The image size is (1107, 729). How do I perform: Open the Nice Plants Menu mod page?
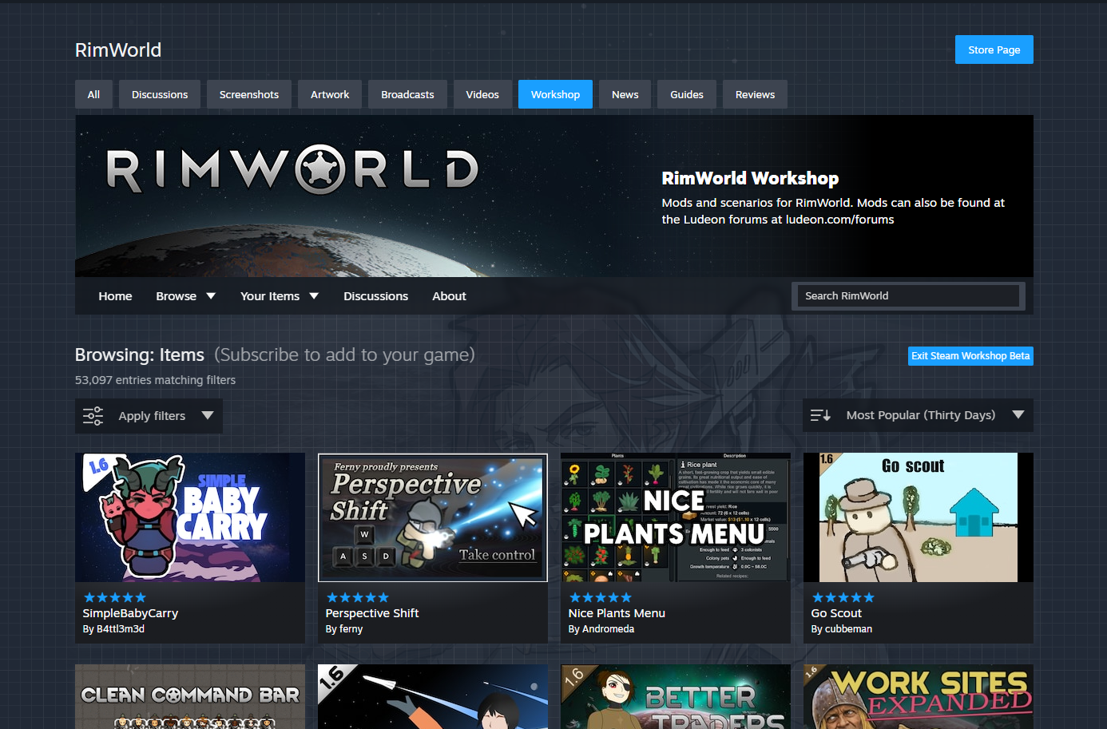pyautogui.click(x=617, y=612)
